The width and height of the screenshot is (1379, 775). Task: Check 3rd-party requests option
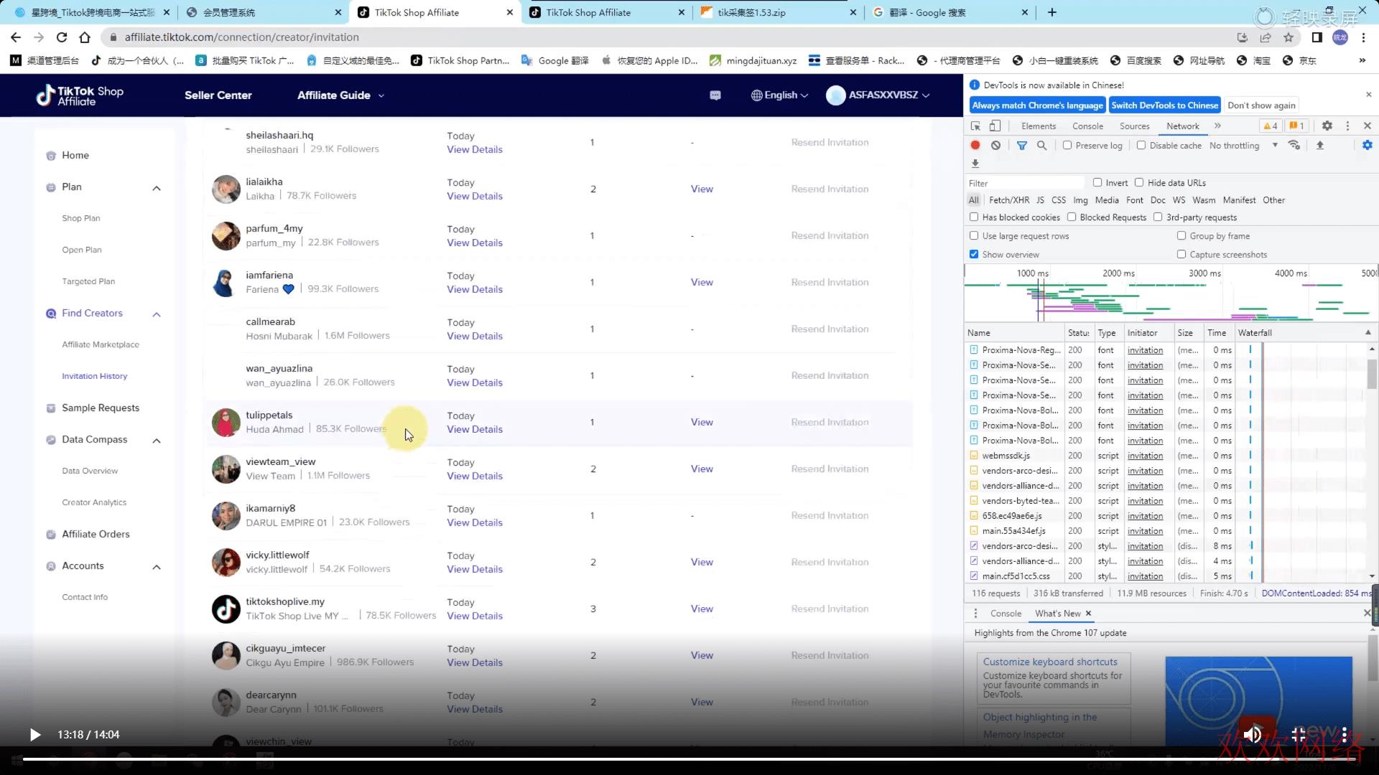(x=1158, y=217)
